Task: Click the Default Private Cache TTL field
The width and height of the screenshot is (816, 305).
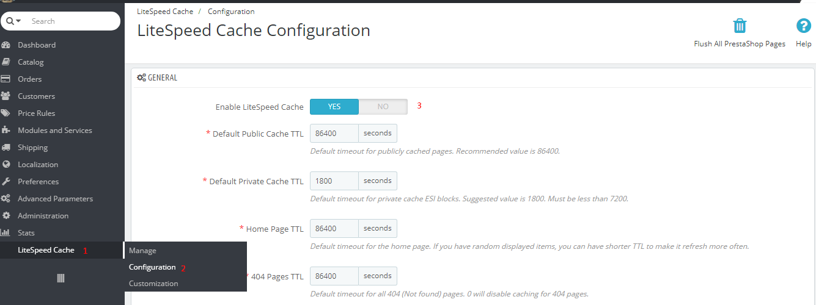Action: [x=334, y=181]
